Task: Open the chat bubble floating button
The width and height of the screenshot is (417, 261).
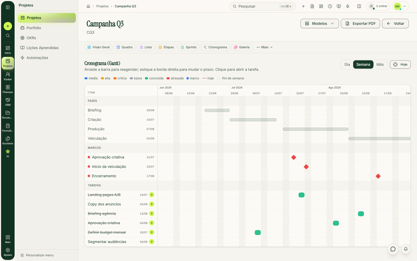Action: click(x=393, y=249)
